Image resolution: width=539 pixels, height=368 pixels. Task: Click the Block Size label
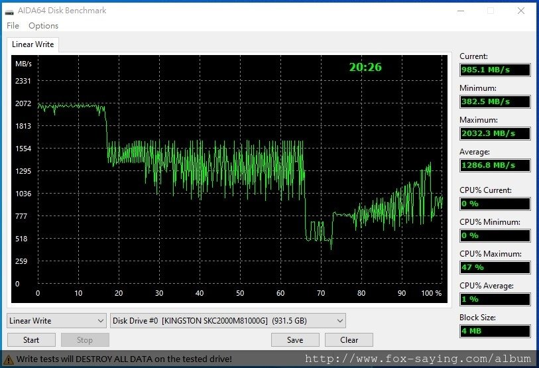477,318
